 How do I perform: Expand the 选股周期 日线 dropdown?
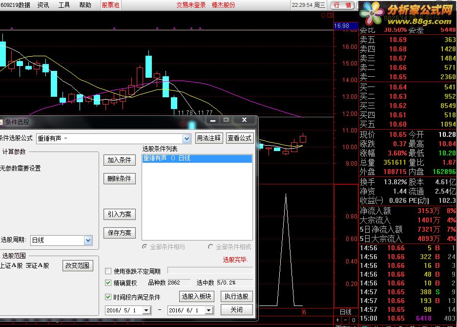point(88,240)
